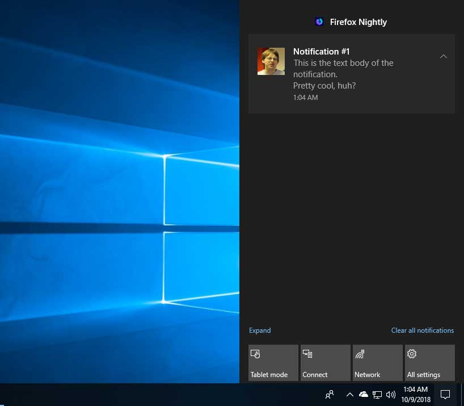The width and height of the screenshot is (464, 406).
Task: Click the notification sender avatar thumbnail
Action: pos(271,61)
